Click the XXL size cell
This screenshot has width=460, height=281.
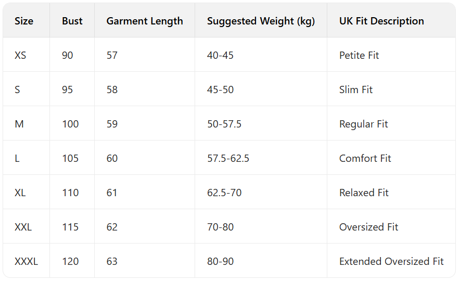23,227
